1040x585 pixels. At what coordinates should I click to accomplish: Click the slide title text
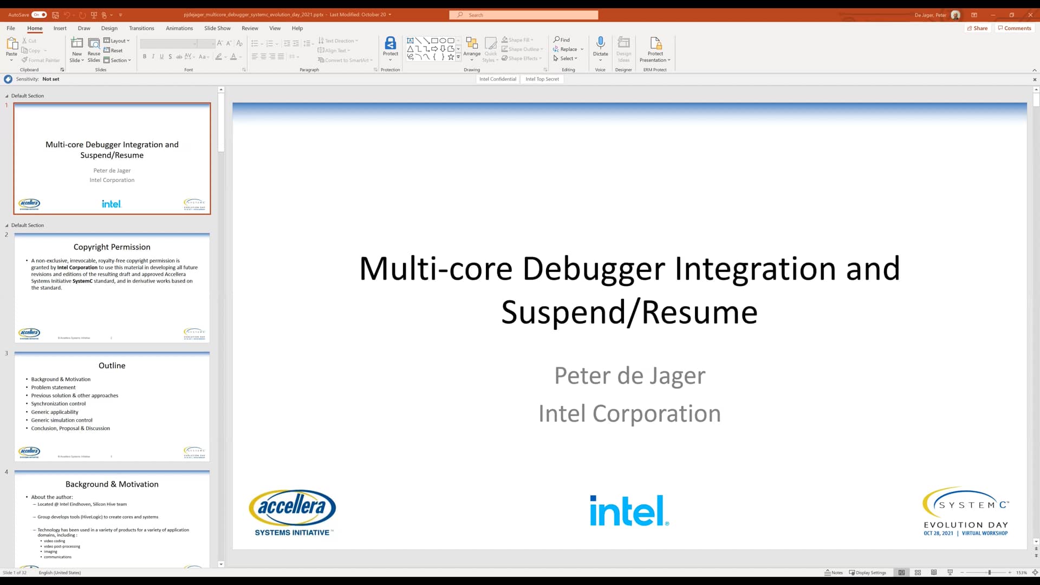pyautogui.click(x=629, y=290)
